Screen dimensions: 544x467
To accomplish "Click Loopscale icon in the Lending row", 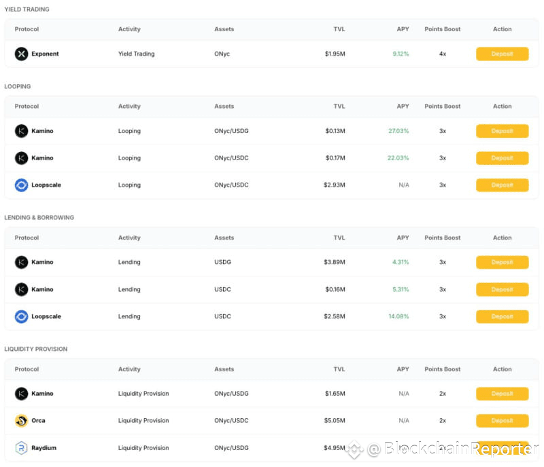I will point(21,316).
